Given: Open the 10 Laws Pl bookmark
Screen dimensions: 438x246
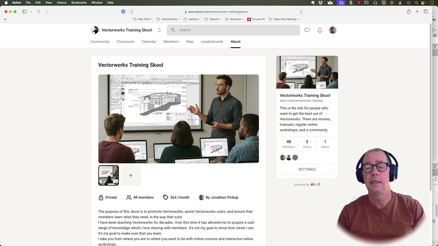Looking at the screenshot, I should pyautogui.click(x=256, y=19).
